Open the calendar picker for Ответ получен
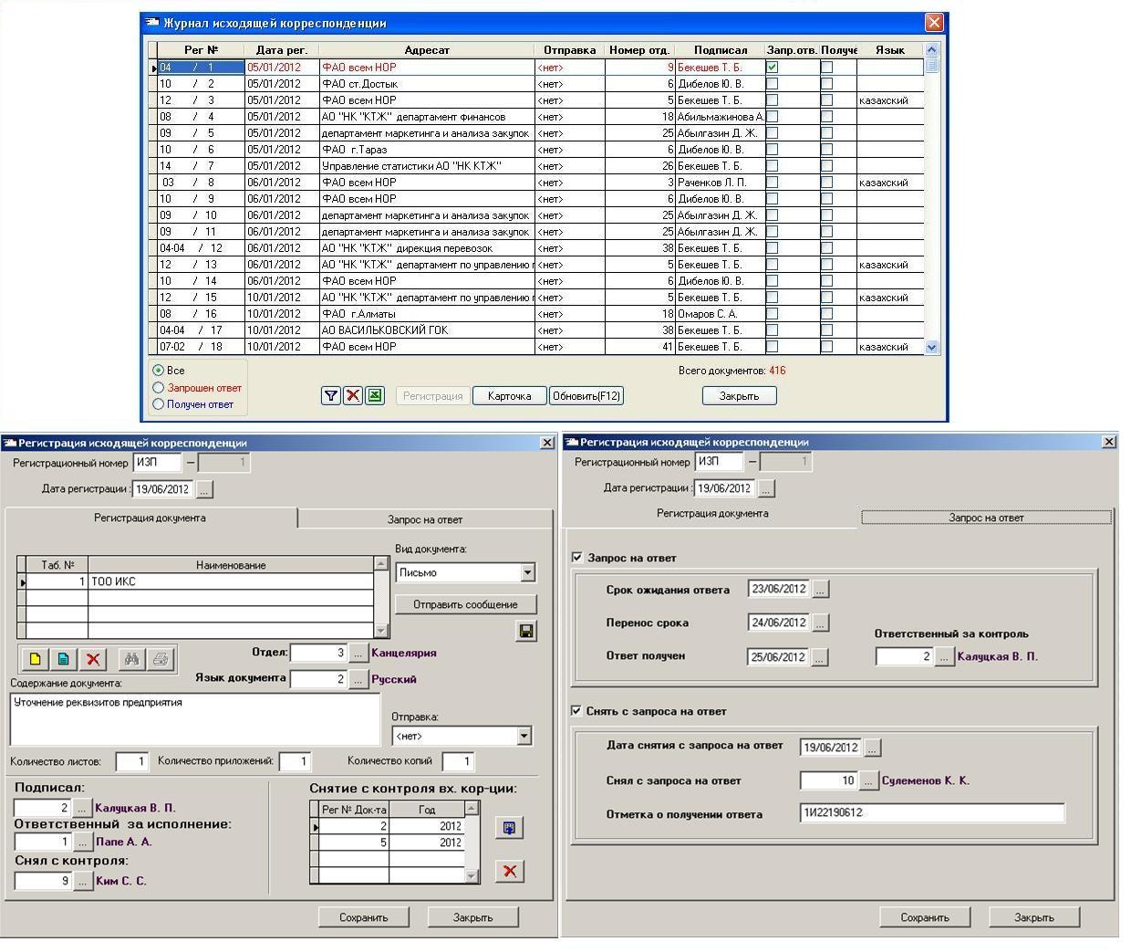Image resolution: width=1131 pixels, height=952 pixels. pyautogui.click(x=820, y=657)
